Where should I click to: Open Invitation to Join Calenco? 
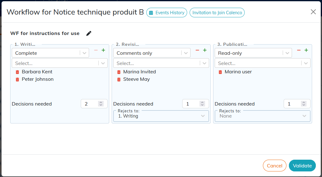point(217,13)
